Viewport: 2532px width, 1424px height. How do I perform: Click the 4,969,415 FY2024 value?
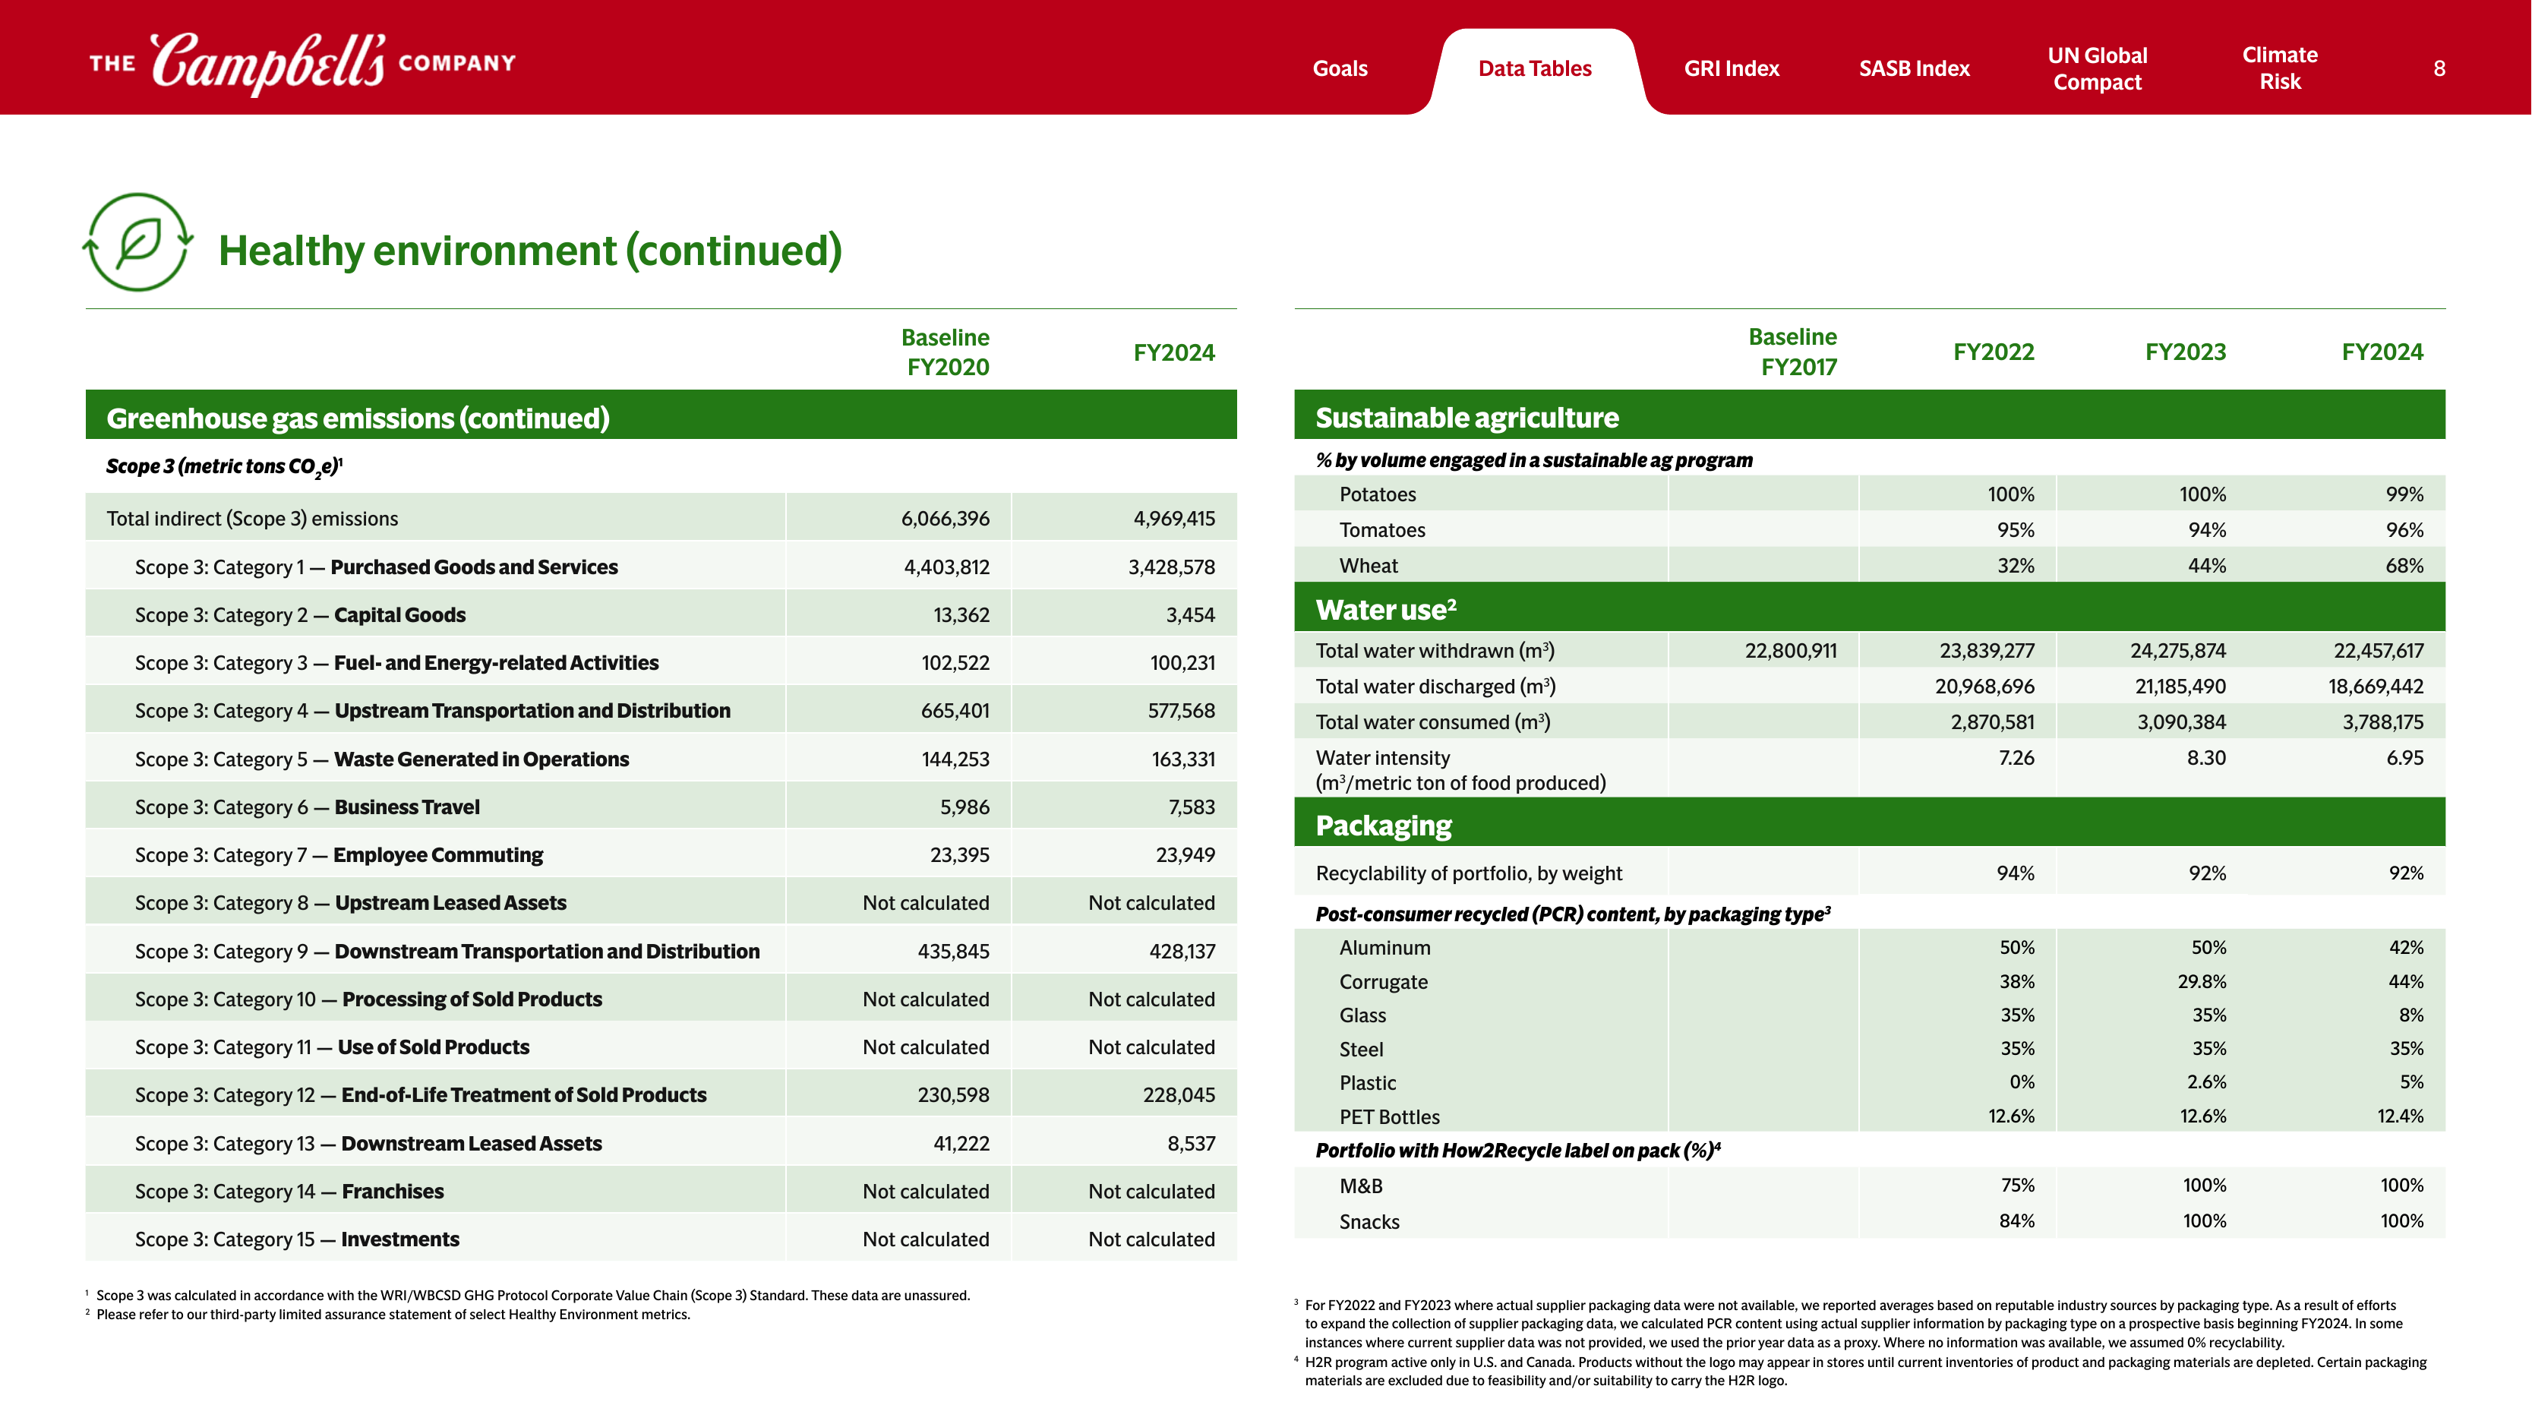pyautogui.click(x=1173, y=518)
